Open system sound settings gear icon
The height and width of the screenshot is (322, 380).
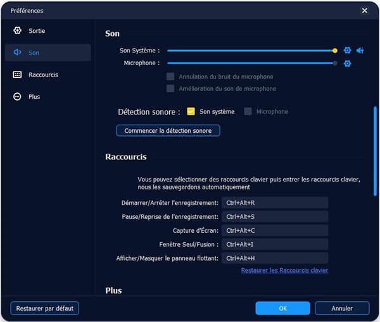pos(347,51)
